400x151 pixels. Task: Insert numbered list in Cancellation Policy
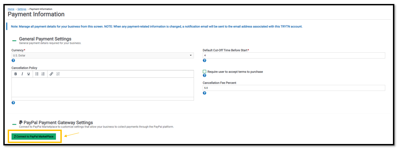pyautogui.click(x=43, y=74)
